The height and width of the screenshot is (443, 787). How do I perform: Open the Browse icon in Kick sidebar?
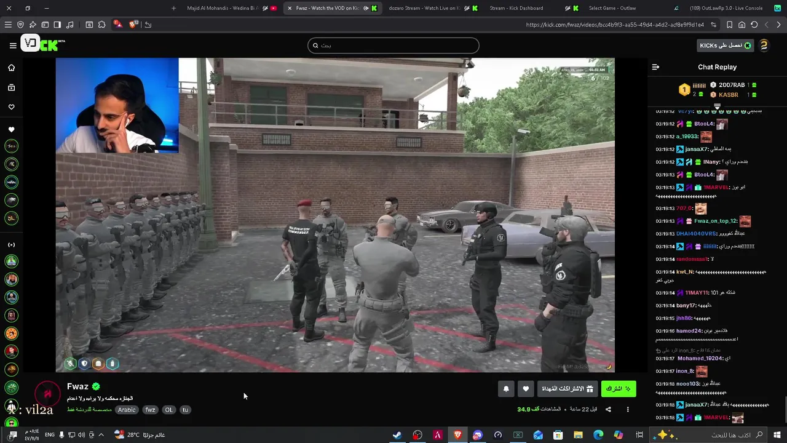point(11,87)
